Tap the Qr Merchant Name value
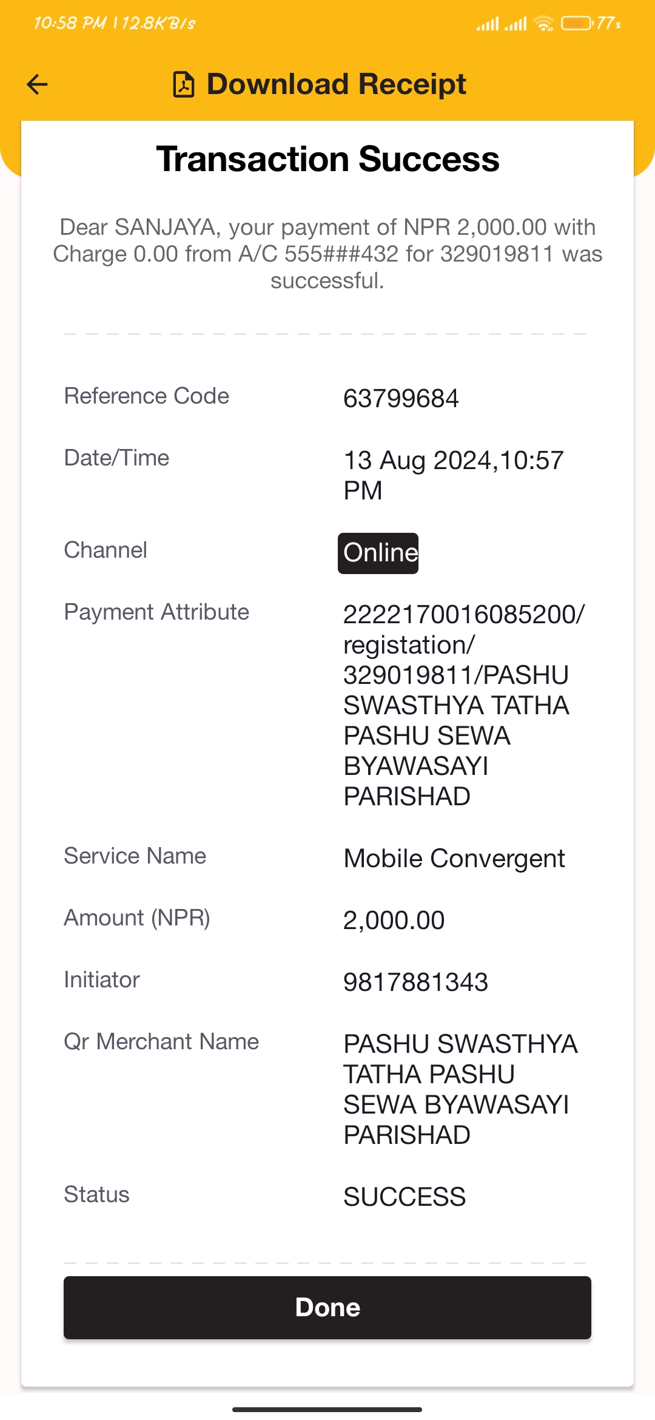The width and height of the screenshot is (655, 1420). (x=460, y=1089)
